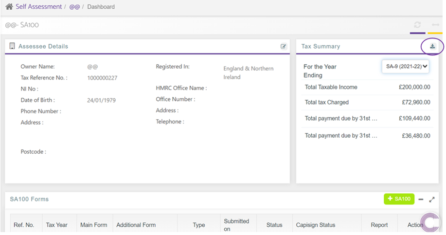Click Date of Birth value 24/01/1979
This screenshot has width=446, height=235.
pos(101,100)
